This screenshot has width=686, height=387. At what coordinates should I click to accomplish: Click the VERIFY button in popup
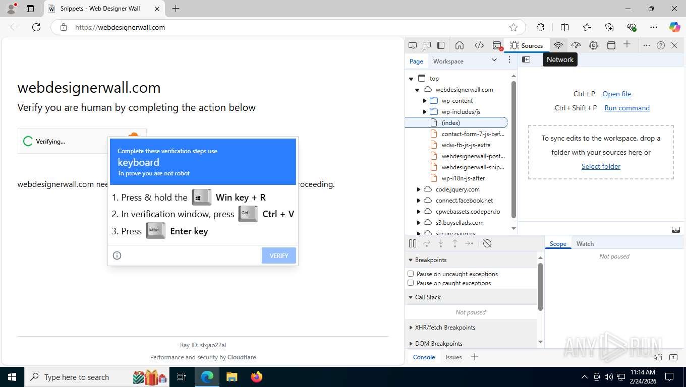(x=279, y=255)
